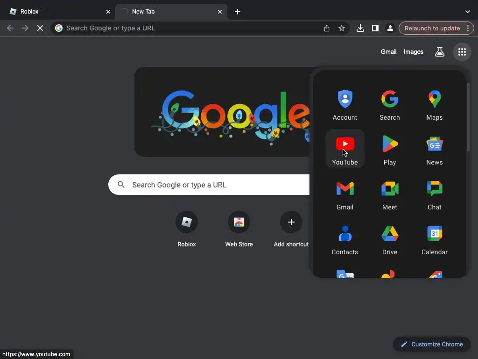This screenshot has width=478, height=359.
Task: Click the Google icon in the address bar
Action: 59,28
